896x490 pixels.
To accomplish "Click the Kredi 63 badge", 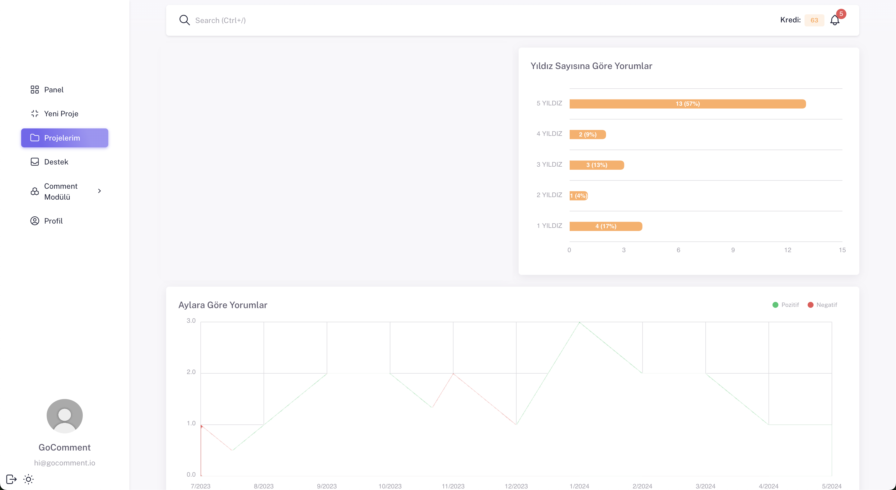I will [814, 20].
